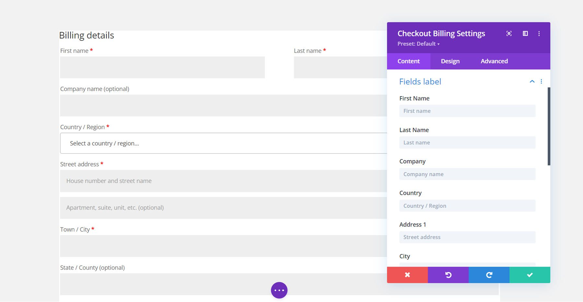Screen dimensions: 583x302
Task: Click the First Name label input field
Action: point(467,110)
